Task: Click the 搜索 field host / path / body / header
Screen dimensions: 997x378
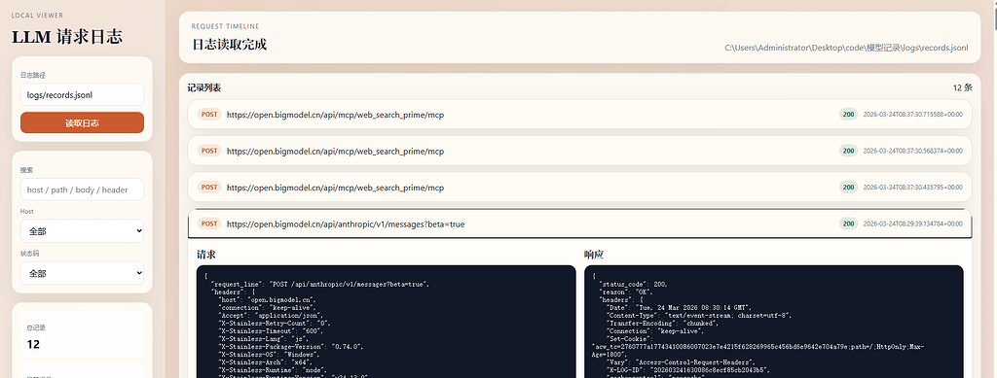Action: 82,189
